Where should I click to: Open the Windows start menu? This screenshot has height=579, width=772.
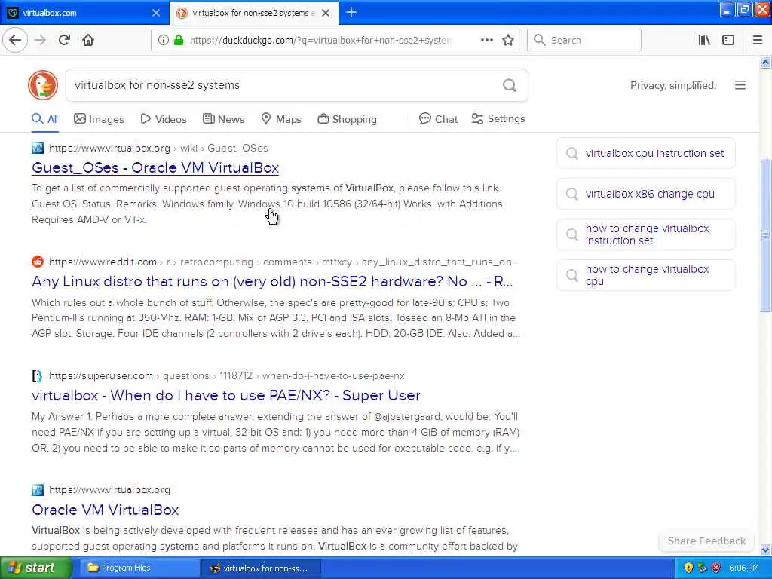point(36,568)
